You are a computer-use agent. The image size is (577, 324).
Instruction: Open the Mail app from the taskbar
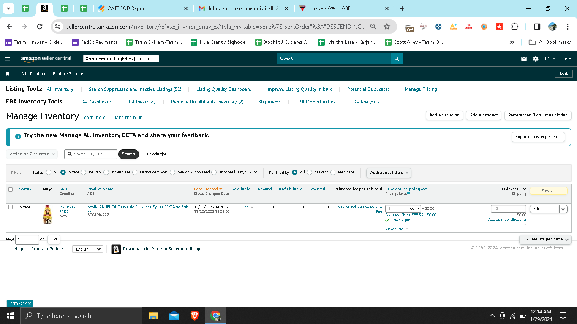[174, 316]
